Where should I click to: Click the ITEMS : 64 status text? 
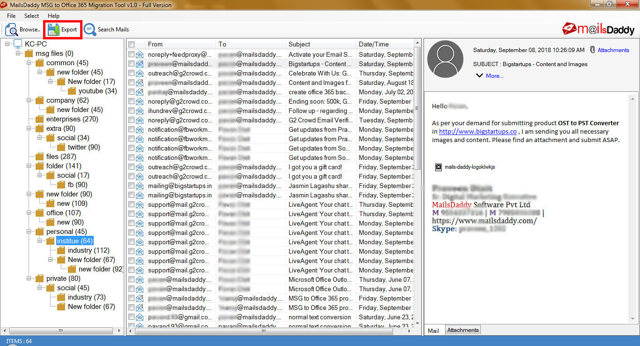pos(19,341)
